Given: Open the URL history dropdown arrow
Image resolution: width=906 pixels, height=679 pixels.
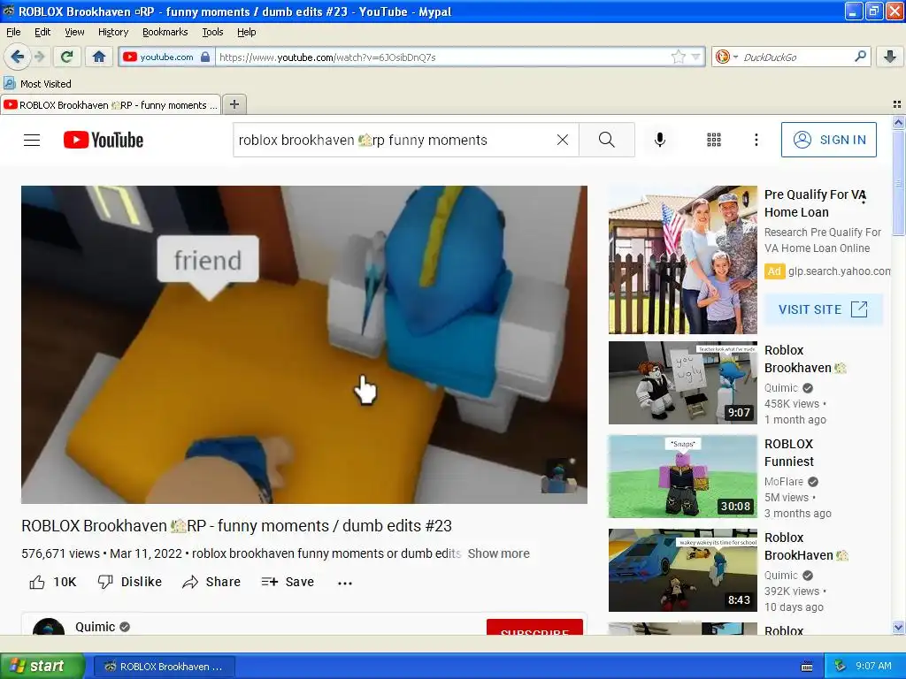Looking at the screenshot, I should click(x=695, y=57).
